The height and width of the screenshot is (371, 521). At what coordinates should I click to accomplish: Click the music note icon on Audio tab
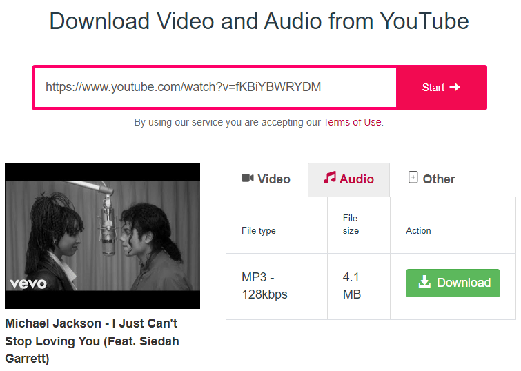tap(330, 178)
